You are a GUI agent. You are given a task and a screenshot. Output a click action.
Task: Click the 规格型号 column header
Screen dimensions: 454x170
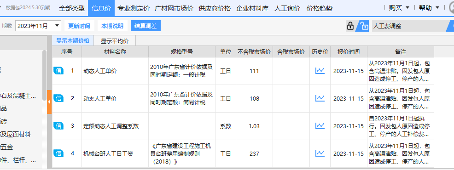coord(182,52)
